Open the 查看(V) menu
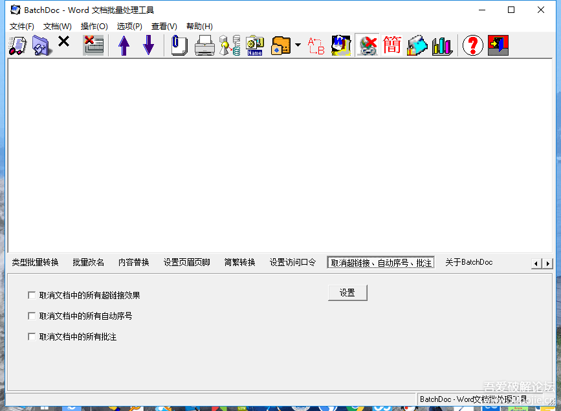This screenshot has height=411, width=561. pos(164,26)
